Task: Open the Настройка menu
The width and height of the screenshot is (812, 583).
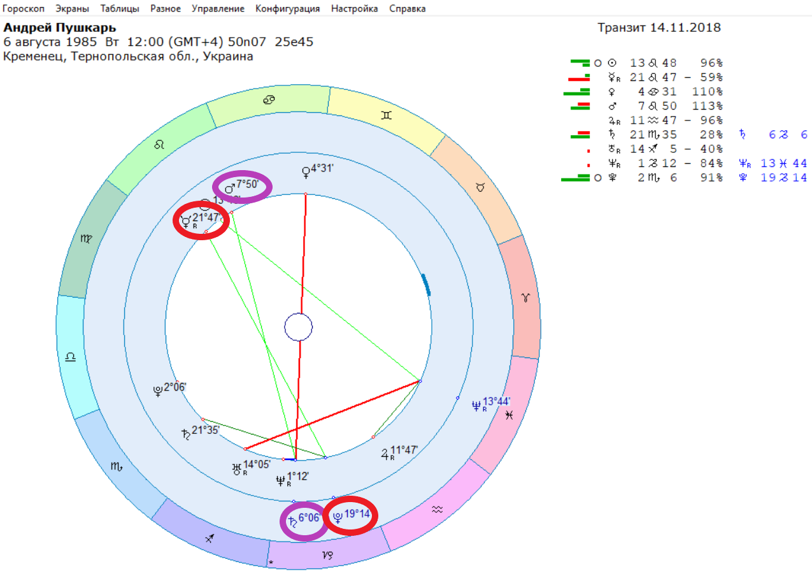Action: tap(354, 9)
